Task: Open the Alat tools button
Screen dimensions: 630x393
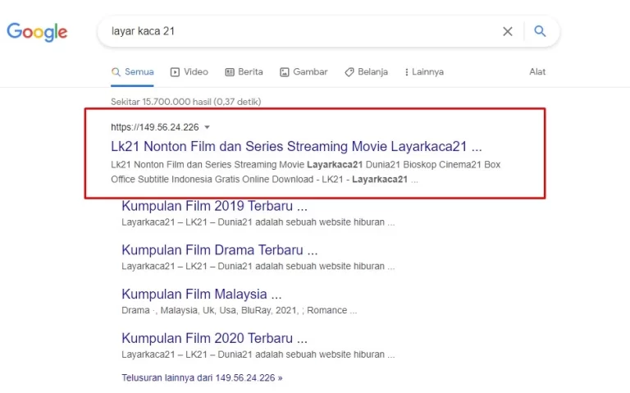Action: [x=537, y=71]
